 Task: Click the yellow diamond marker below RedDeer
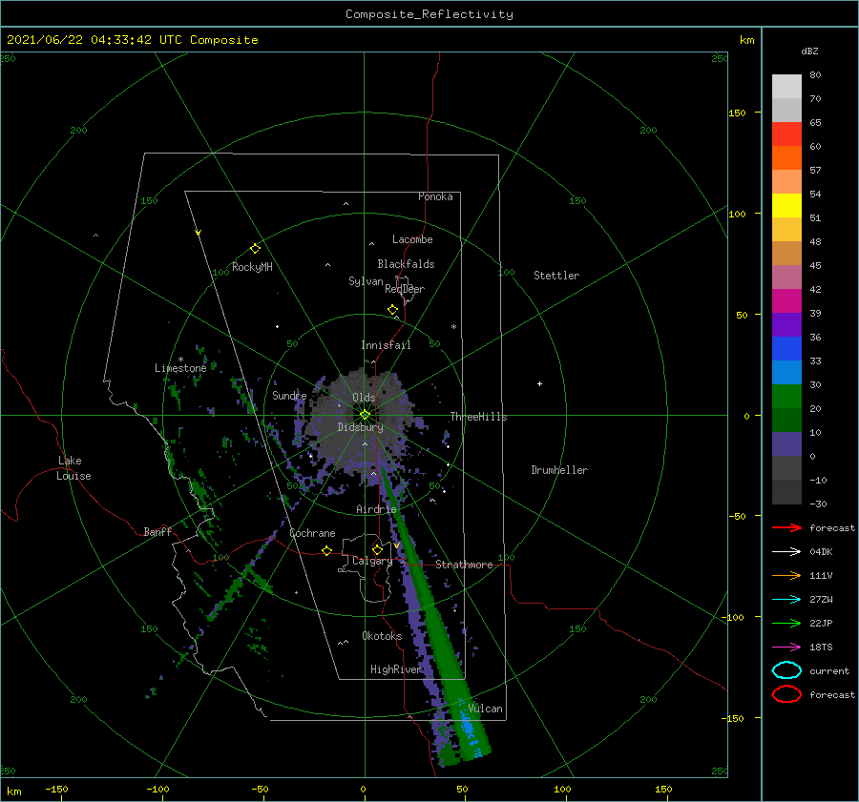click(392, 310)
